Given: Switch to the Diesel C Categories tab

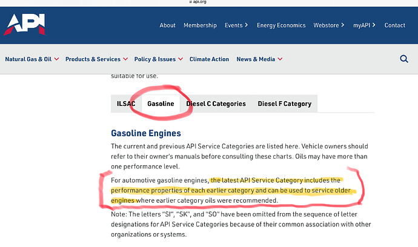Looking at the screenshot, I should click(x=216, y=104).
